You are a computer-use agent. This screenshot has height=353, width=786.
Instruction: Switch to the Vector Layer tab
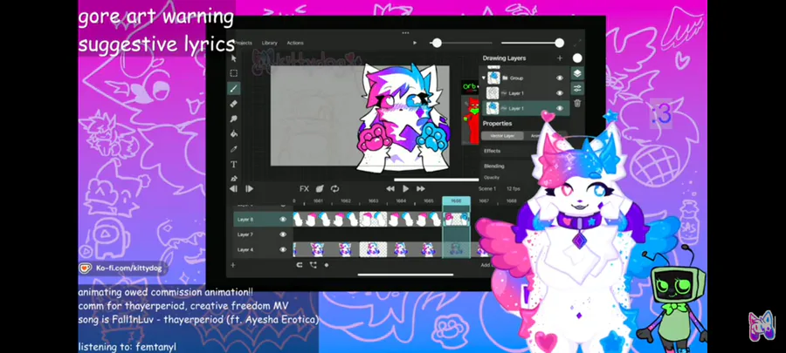tap(502, 135)
